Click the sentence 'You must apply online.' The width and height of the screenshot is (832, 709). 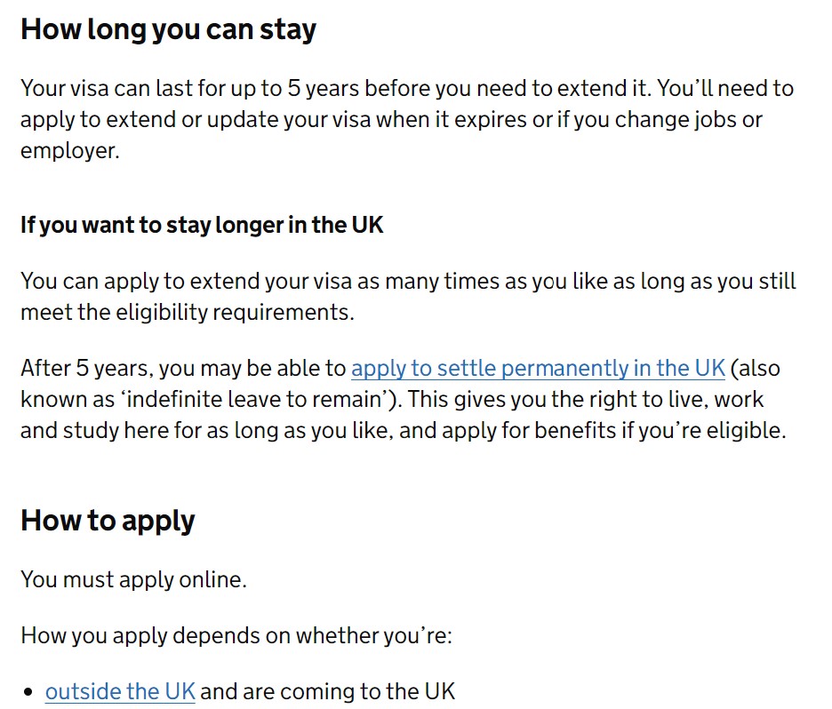(x=133, y=579)
